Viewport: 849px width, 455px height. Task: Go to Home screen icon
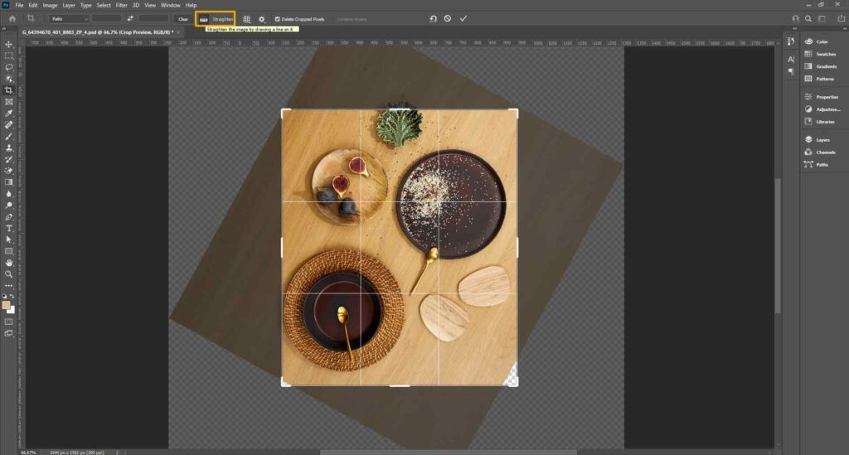pos(12,18)
